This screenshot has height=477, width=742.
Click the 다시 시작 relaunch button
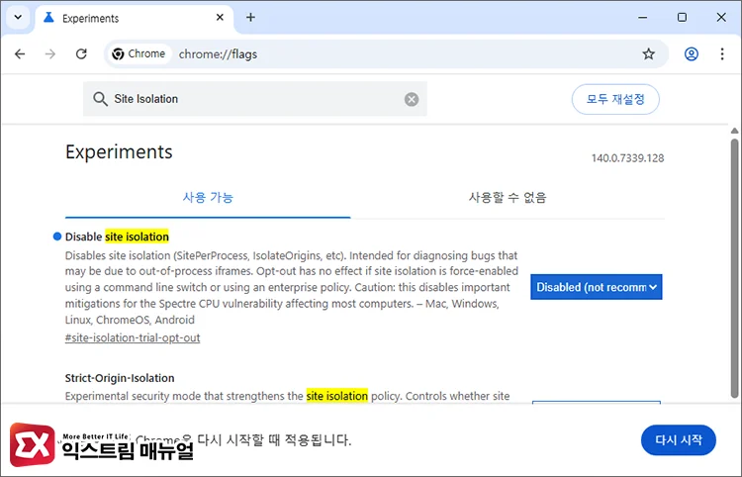[x=678, y=440]
